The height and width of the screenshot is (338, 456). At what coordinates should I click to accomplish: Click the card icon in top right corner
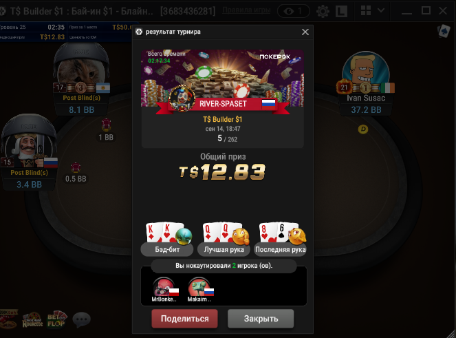coord(444,31)
